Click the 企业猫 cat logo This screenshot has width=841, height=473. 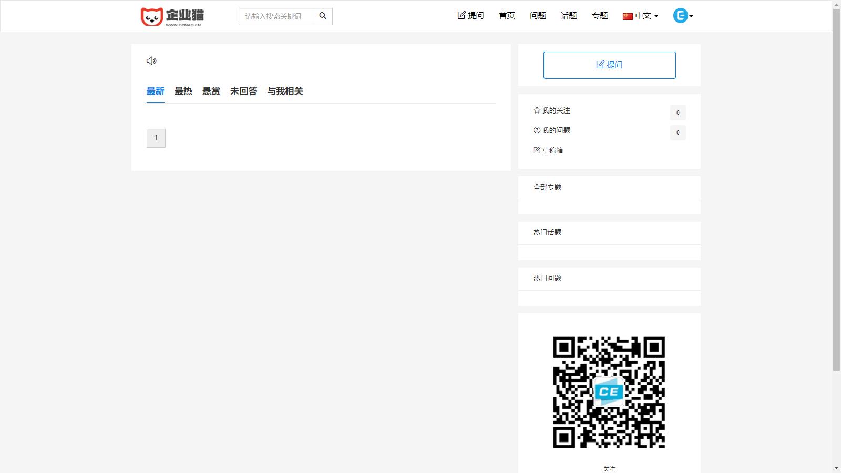[x=152, y=15]
